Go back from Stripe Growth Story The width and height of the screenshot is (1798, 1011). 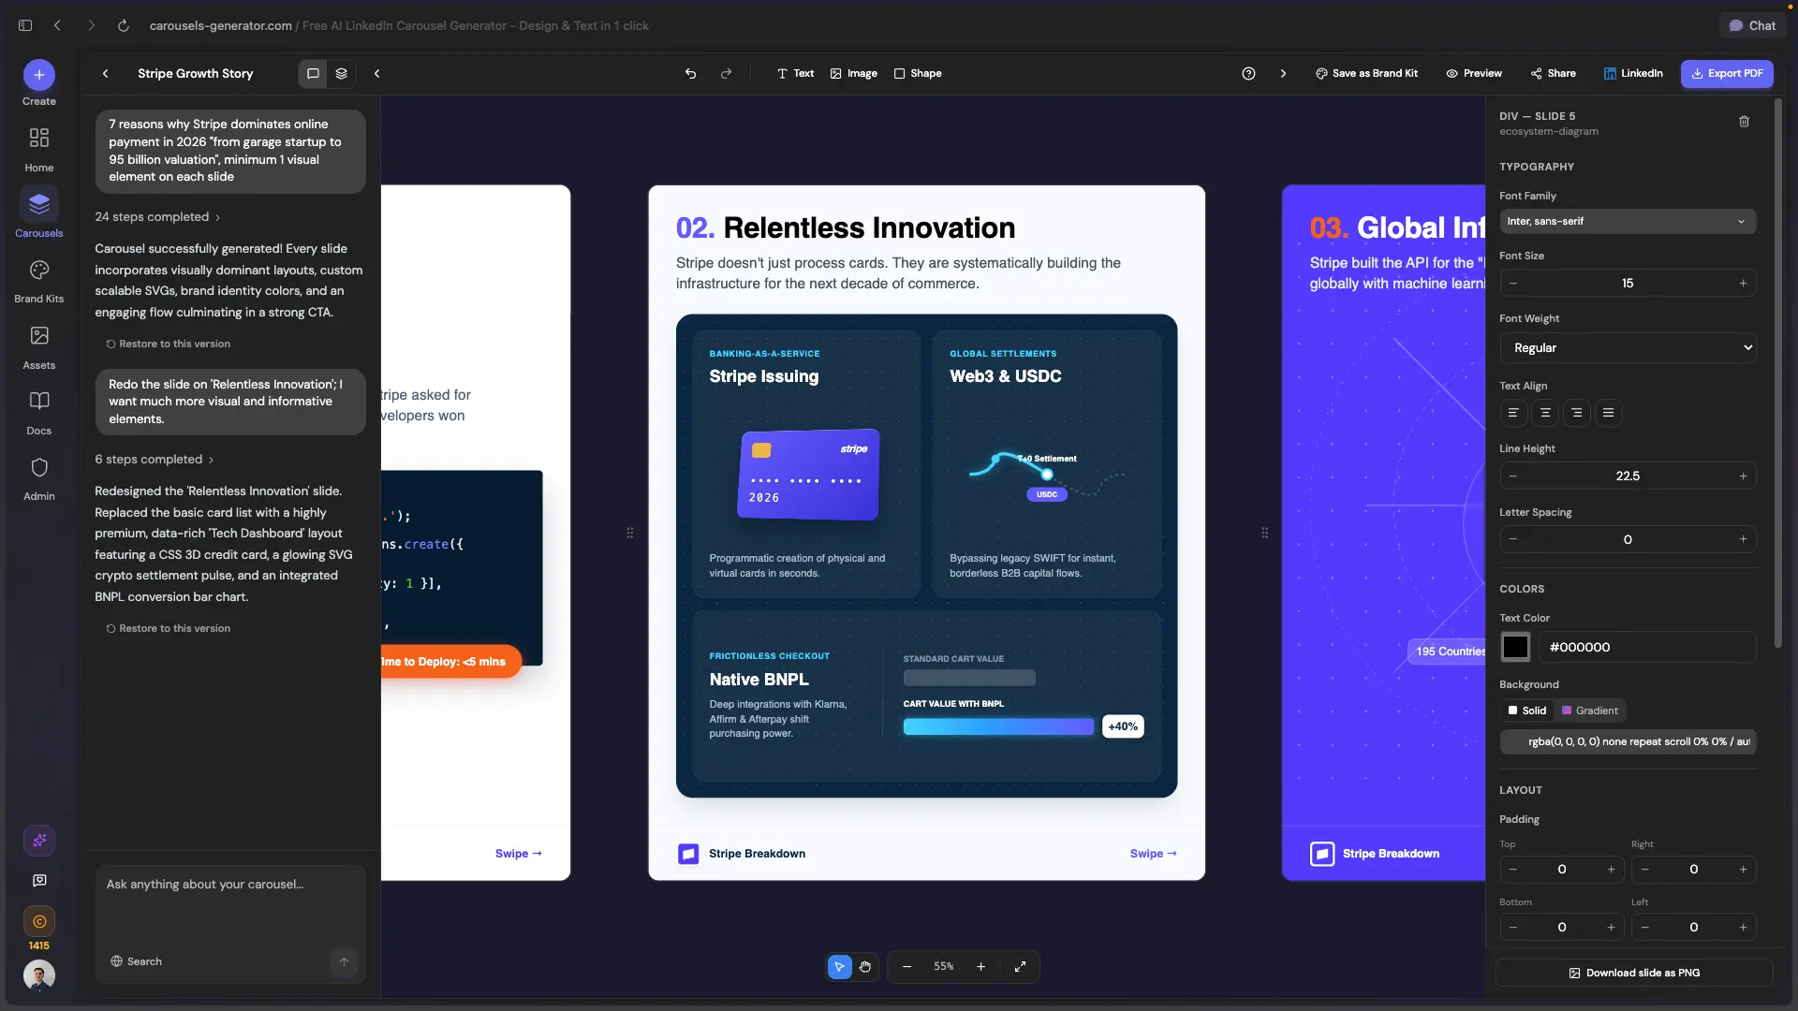pos(105,74)
